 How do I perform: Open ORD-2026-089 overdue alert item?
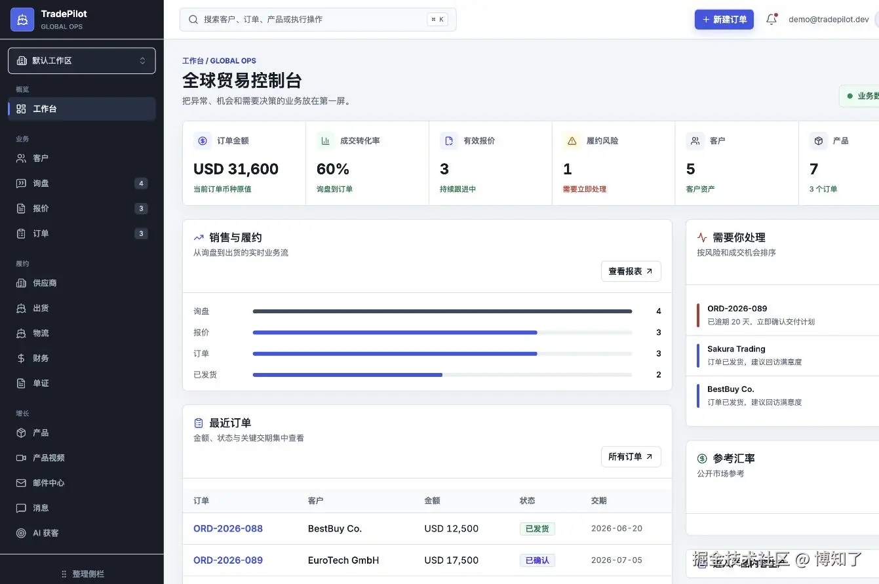pos(783,315)
